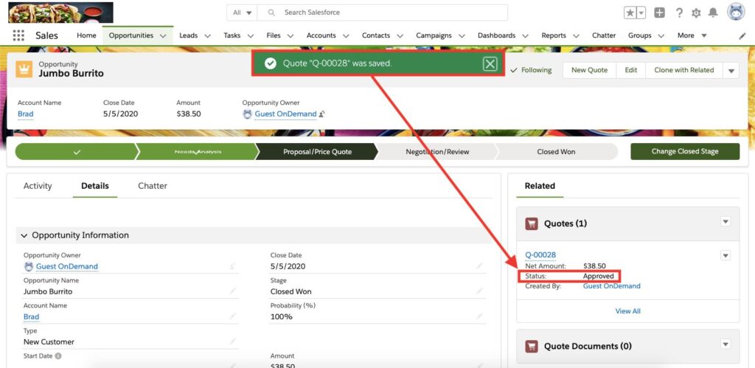Click the Quote Documents cart icon
This screenshot has height=368, width=755.
[532, 347]
